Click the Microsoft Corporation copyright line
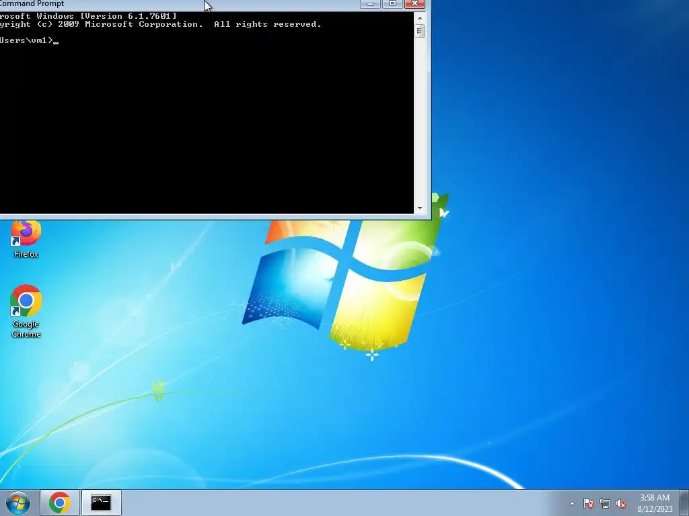 (x=160, y=25)
